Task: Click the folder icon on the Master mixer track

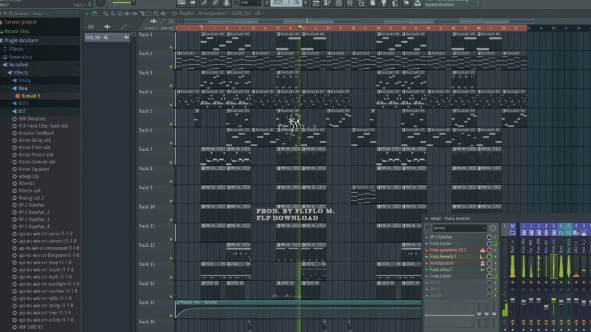Action: [512, 233]
